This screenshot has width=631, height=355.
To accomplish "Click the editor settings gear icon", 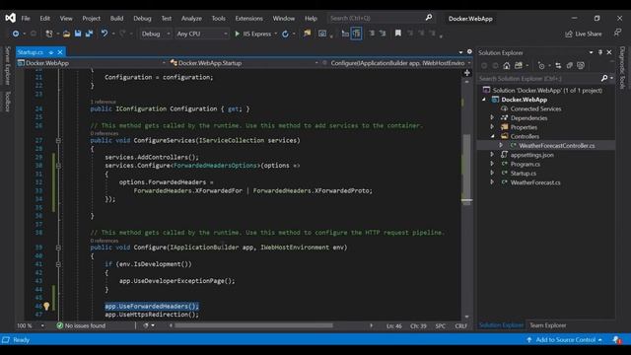I will [469, 52].
